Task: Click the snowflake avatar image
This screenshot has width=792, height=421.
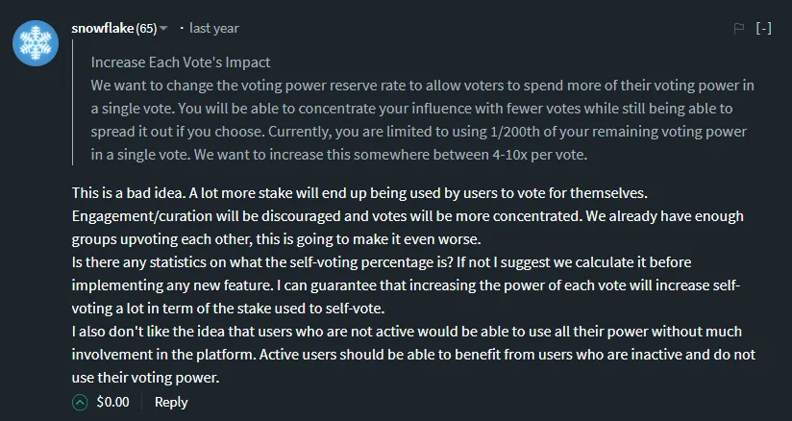Action: coord(36,43)
